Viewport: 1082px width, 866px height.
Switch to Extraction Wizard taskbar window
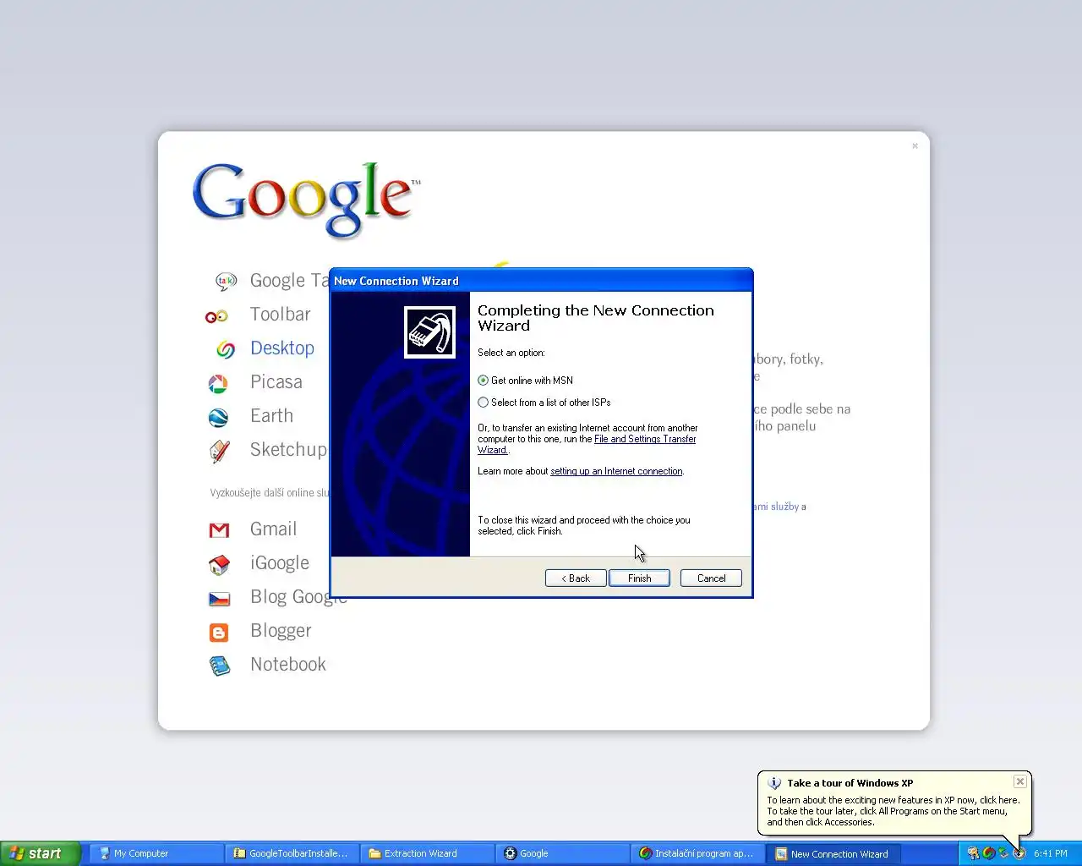(x=427, y=853)
